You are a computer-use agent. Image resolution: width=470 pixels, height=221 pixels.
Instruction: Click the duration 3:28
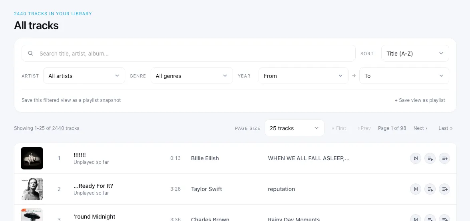pos(175,189)
